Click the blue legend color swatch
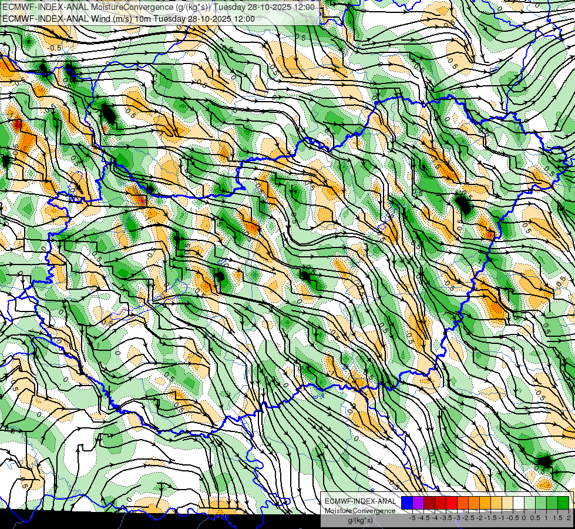The height and width of the screenshot is (529, 575). (407, 503)
